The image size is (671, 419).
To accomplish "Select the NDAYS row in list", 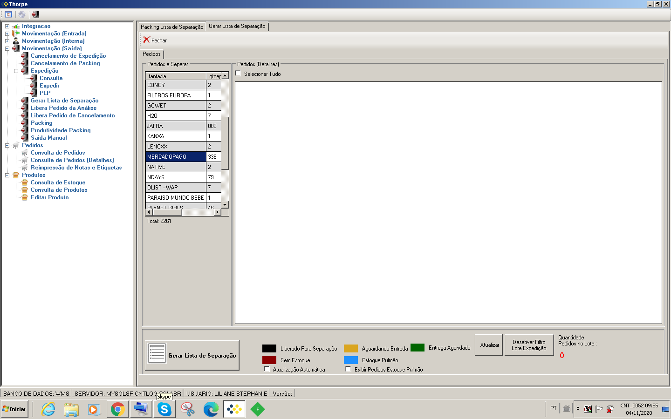I will point(184,177).
